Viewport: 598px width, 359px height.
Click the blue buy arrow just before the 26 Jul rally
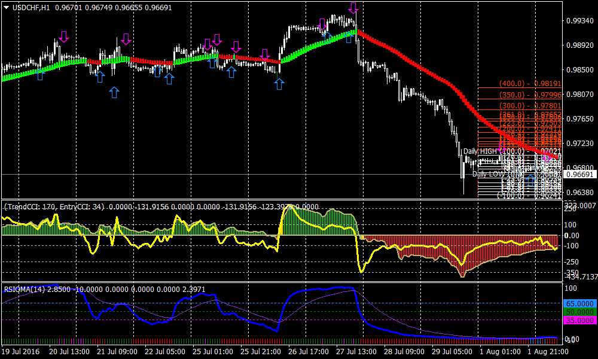coord(279,83)
